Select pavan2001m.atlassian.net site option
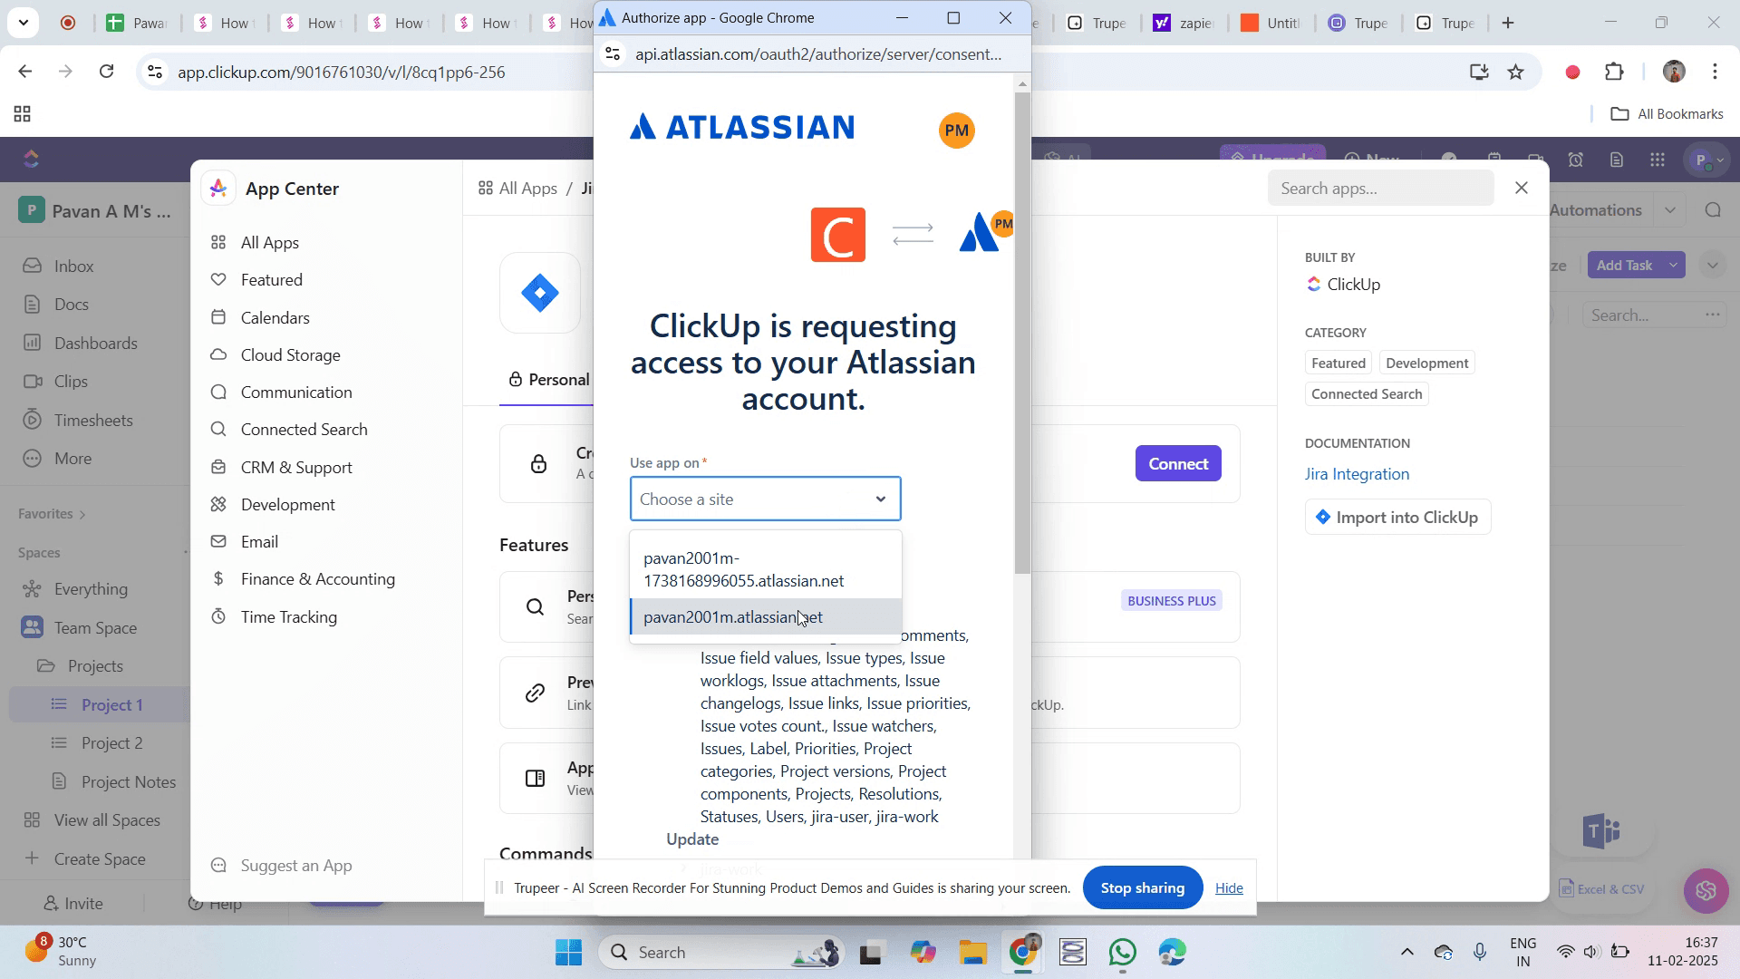Viewport: 1740px width, 979px height. (732, 617)
